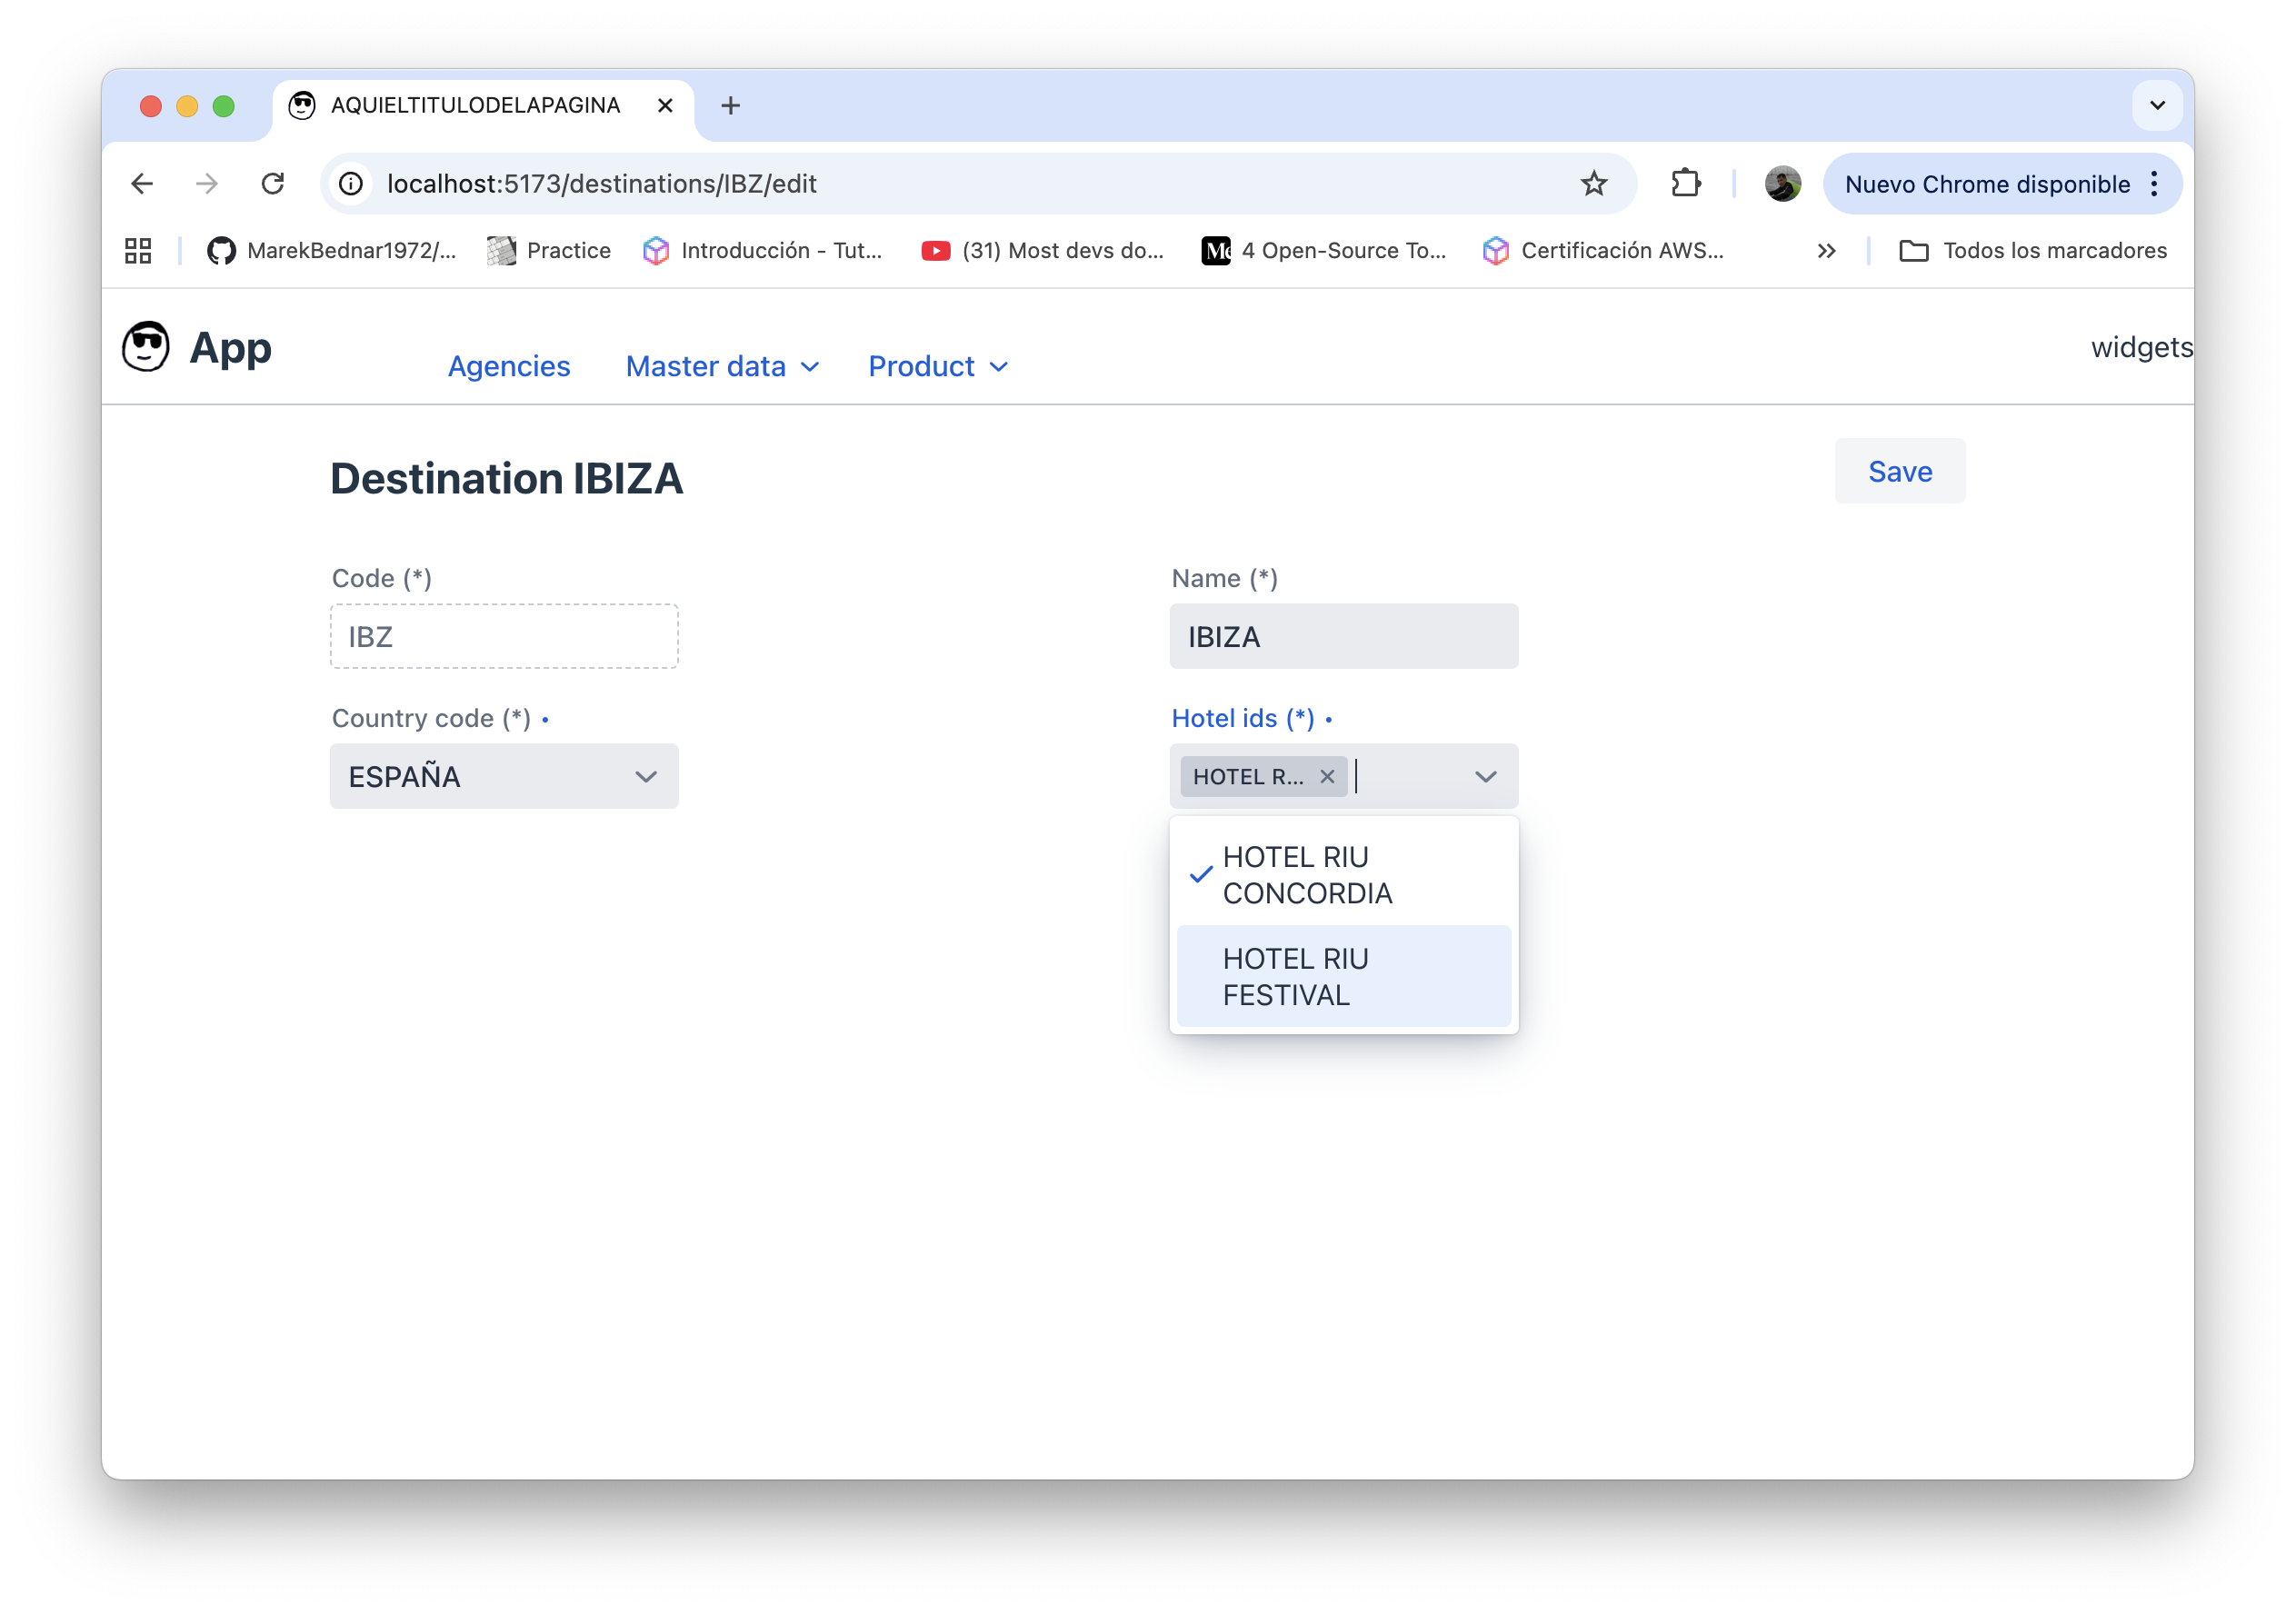Go to the Agencies page
Screen dimensions: 2296x1614
[508, 367]
